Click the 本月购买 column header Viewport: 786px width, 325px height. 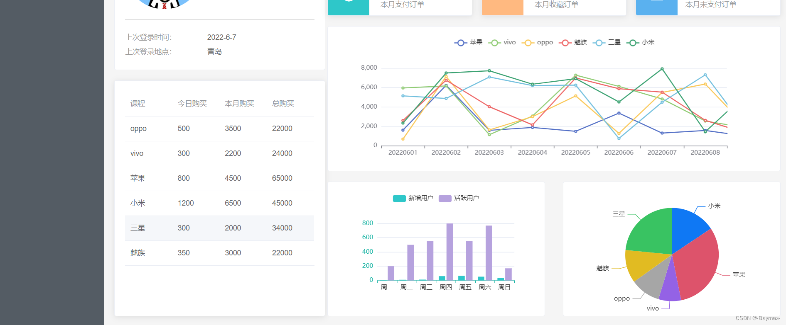[239, 104]
